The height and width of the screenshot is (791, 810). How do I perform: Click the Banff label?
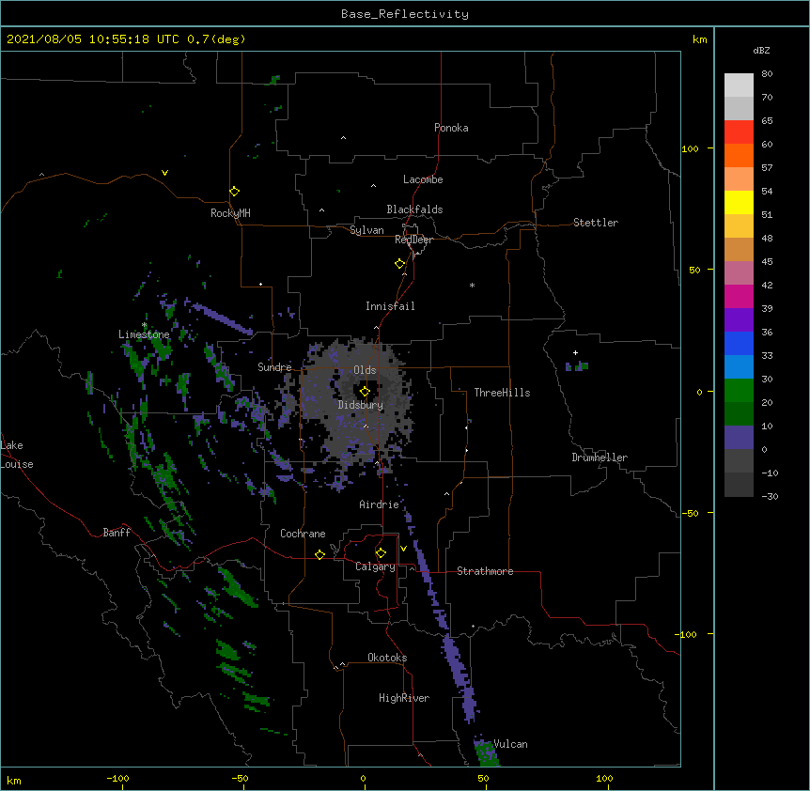click(117, 533)
